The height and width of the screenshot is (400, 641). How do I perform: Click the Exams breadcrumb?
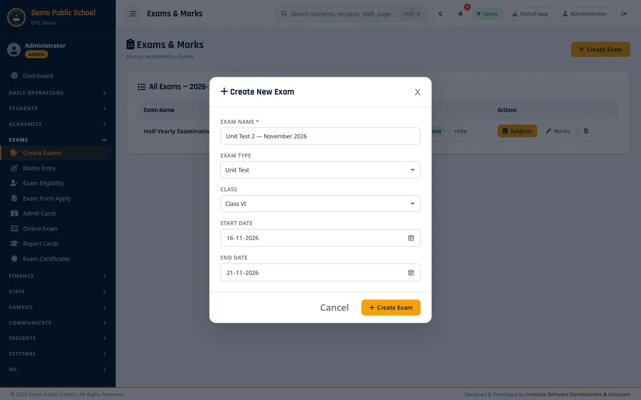185,56
